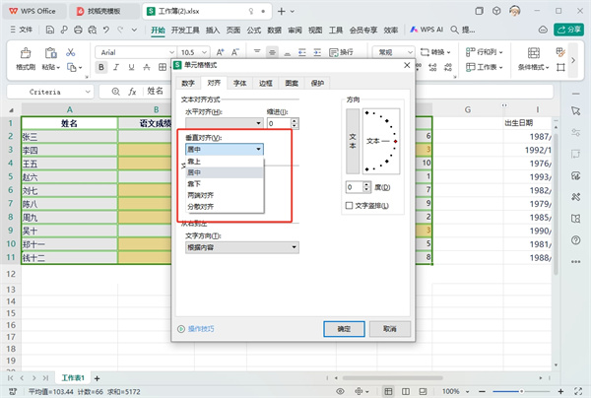This screenshot has width=591, height=398.
Task: Click the 取消 button
Action: 390,328
